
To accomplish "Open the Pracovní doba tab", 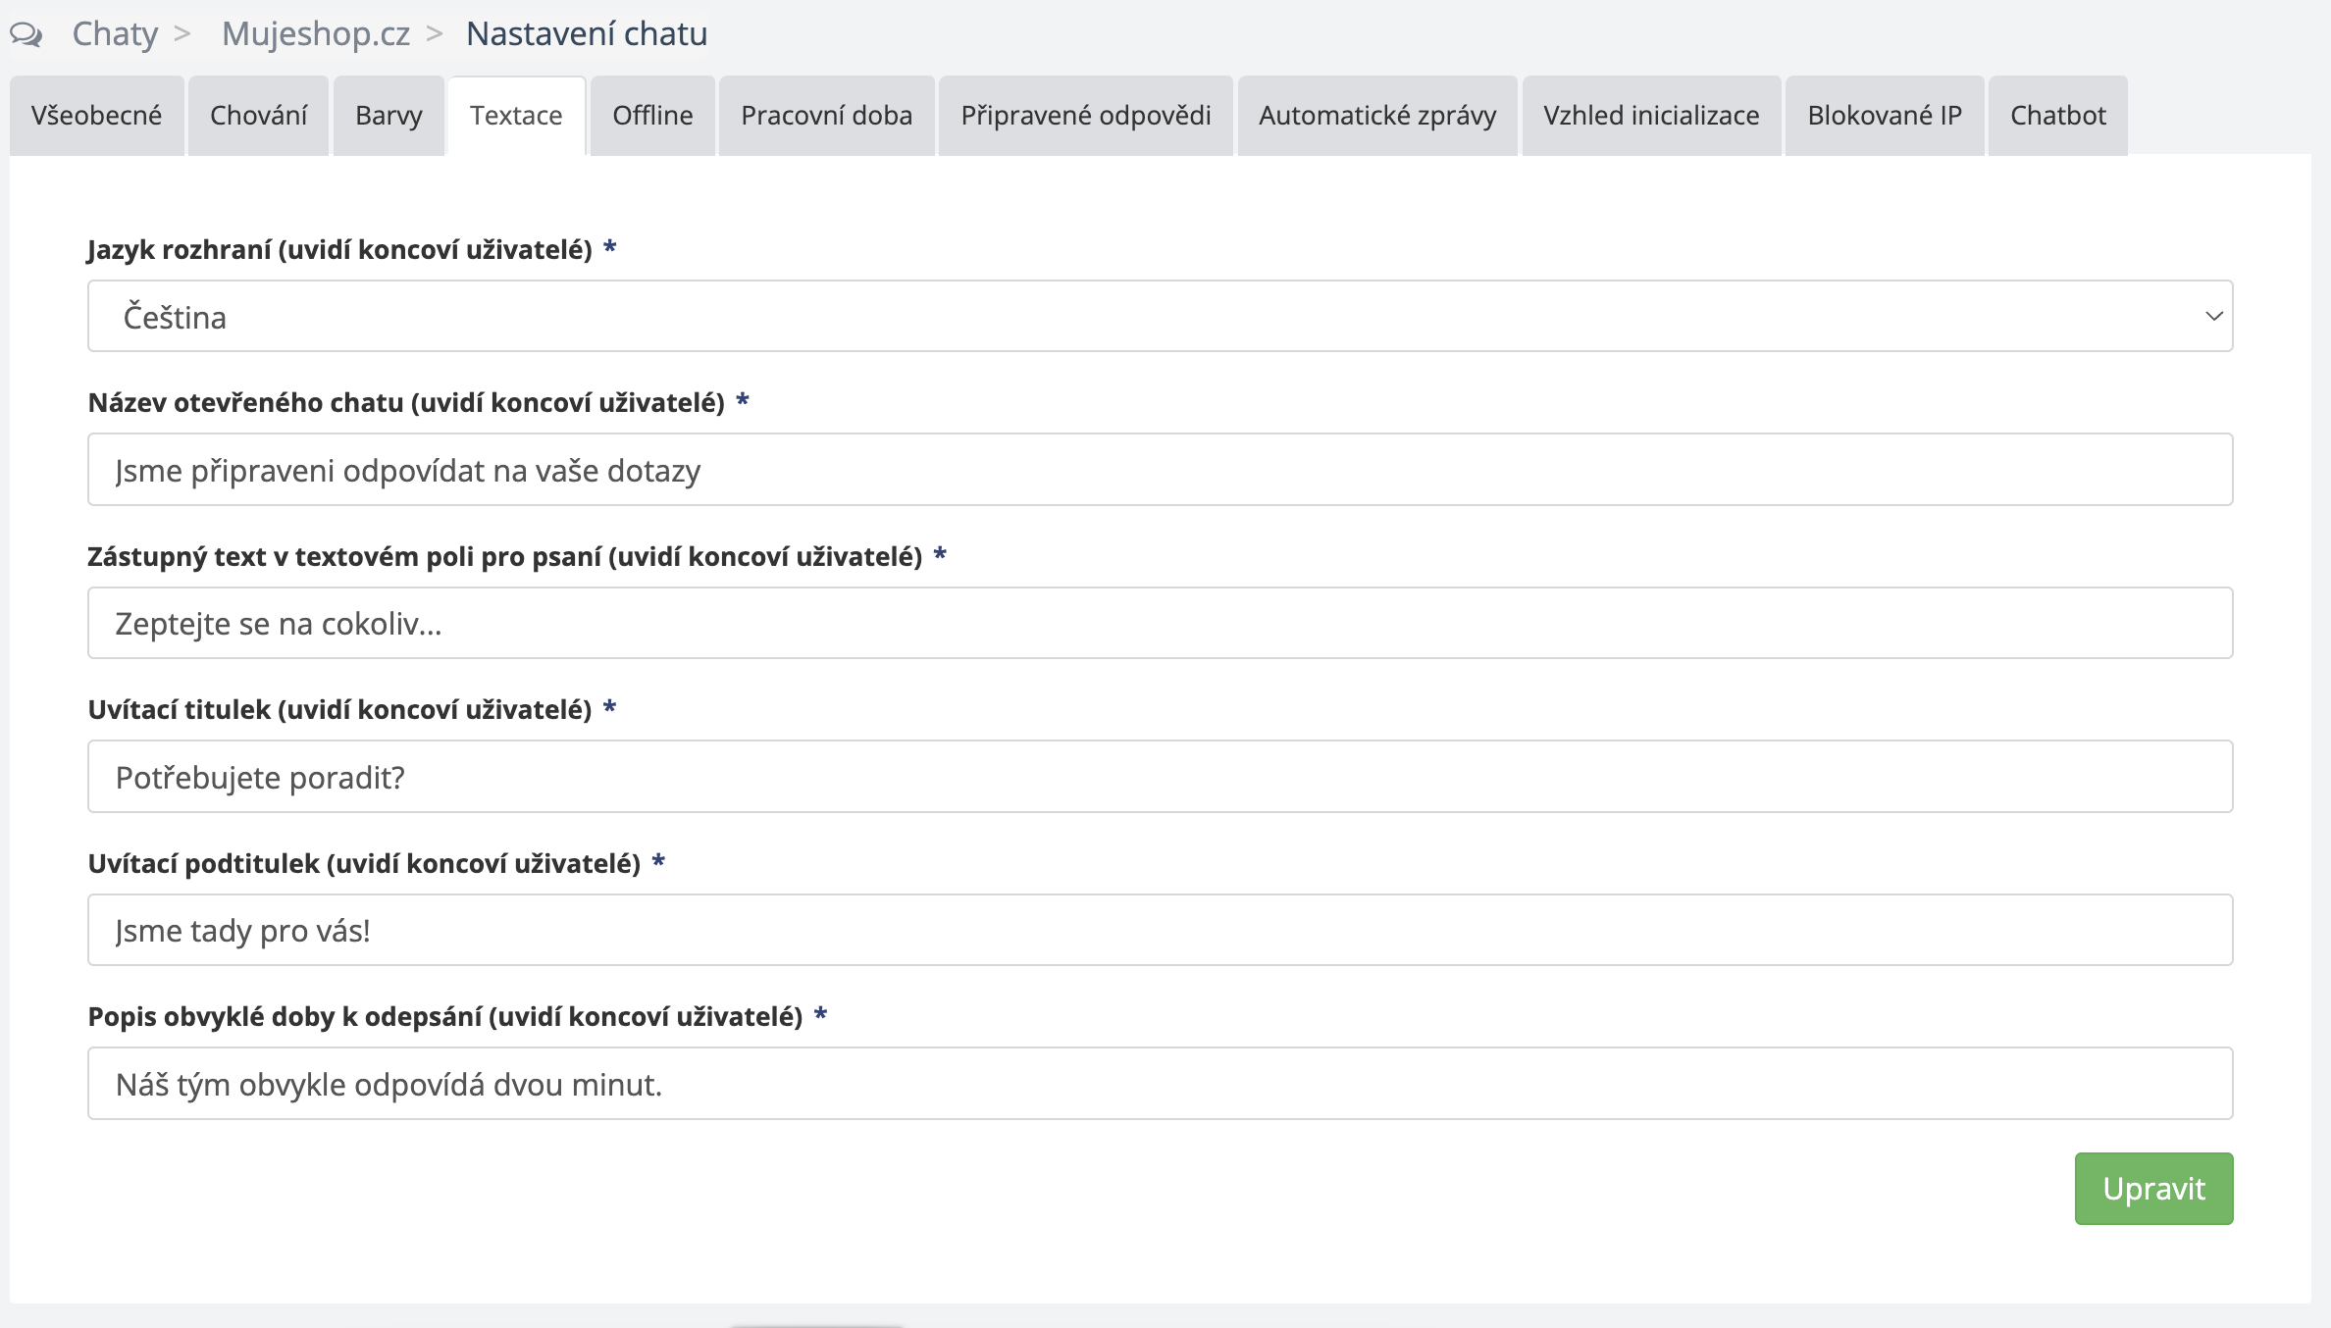I will [826, 116].
